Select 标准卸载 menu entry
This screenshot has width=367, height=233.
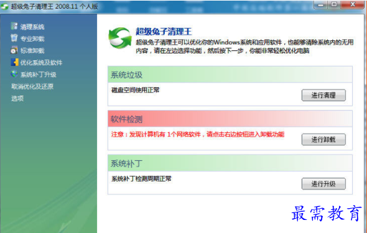coord(32,51)
